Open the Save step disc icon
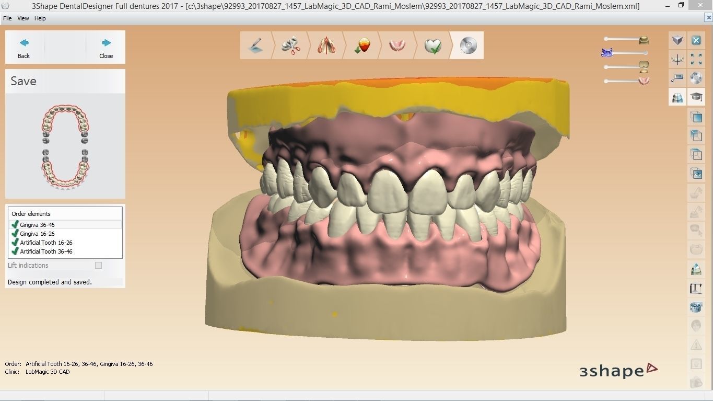The width and height of the screenshot is (713, 401). [468, 45]
